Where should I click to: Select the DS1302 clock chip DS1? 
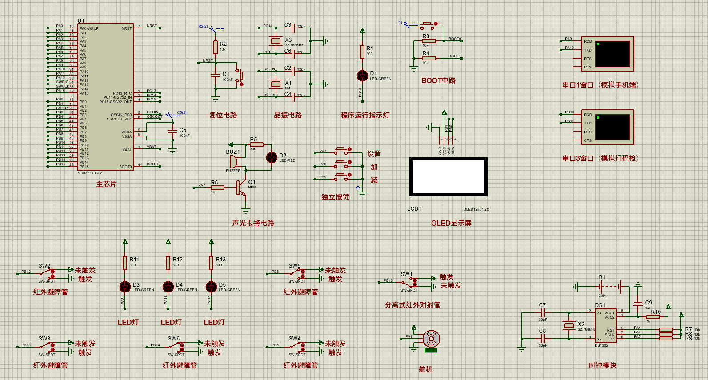point(606,326)
